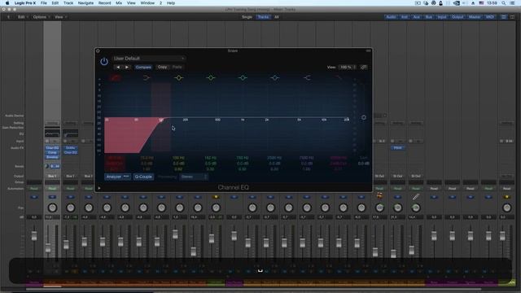The height and width of the screenshot is (293, 521).
Task: Click the Paste button in the plugin header
Action: tap(177, 67)
